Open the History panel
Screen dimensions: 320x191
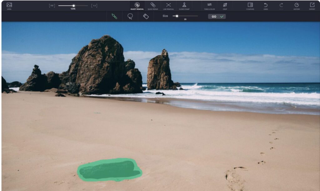[x=297, y=6]
